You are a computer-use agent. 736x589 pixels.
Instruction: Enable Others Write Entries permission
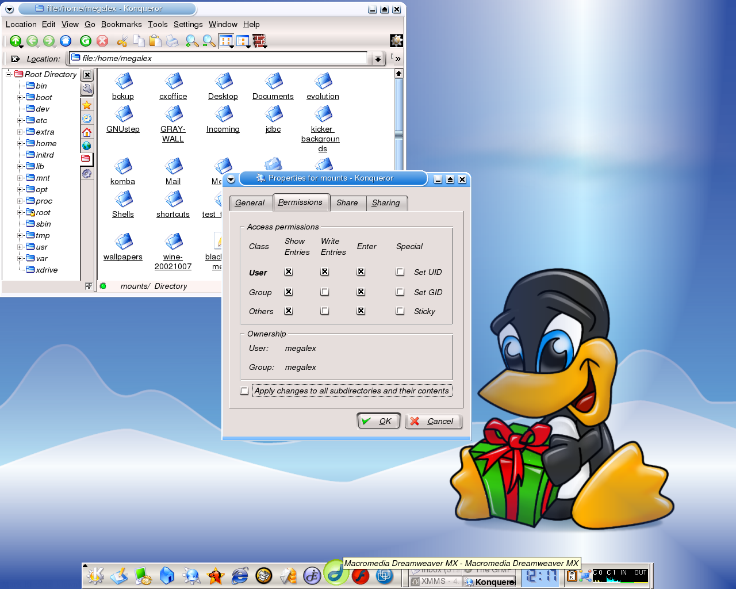pyautogui.click(x=325, y=311)
